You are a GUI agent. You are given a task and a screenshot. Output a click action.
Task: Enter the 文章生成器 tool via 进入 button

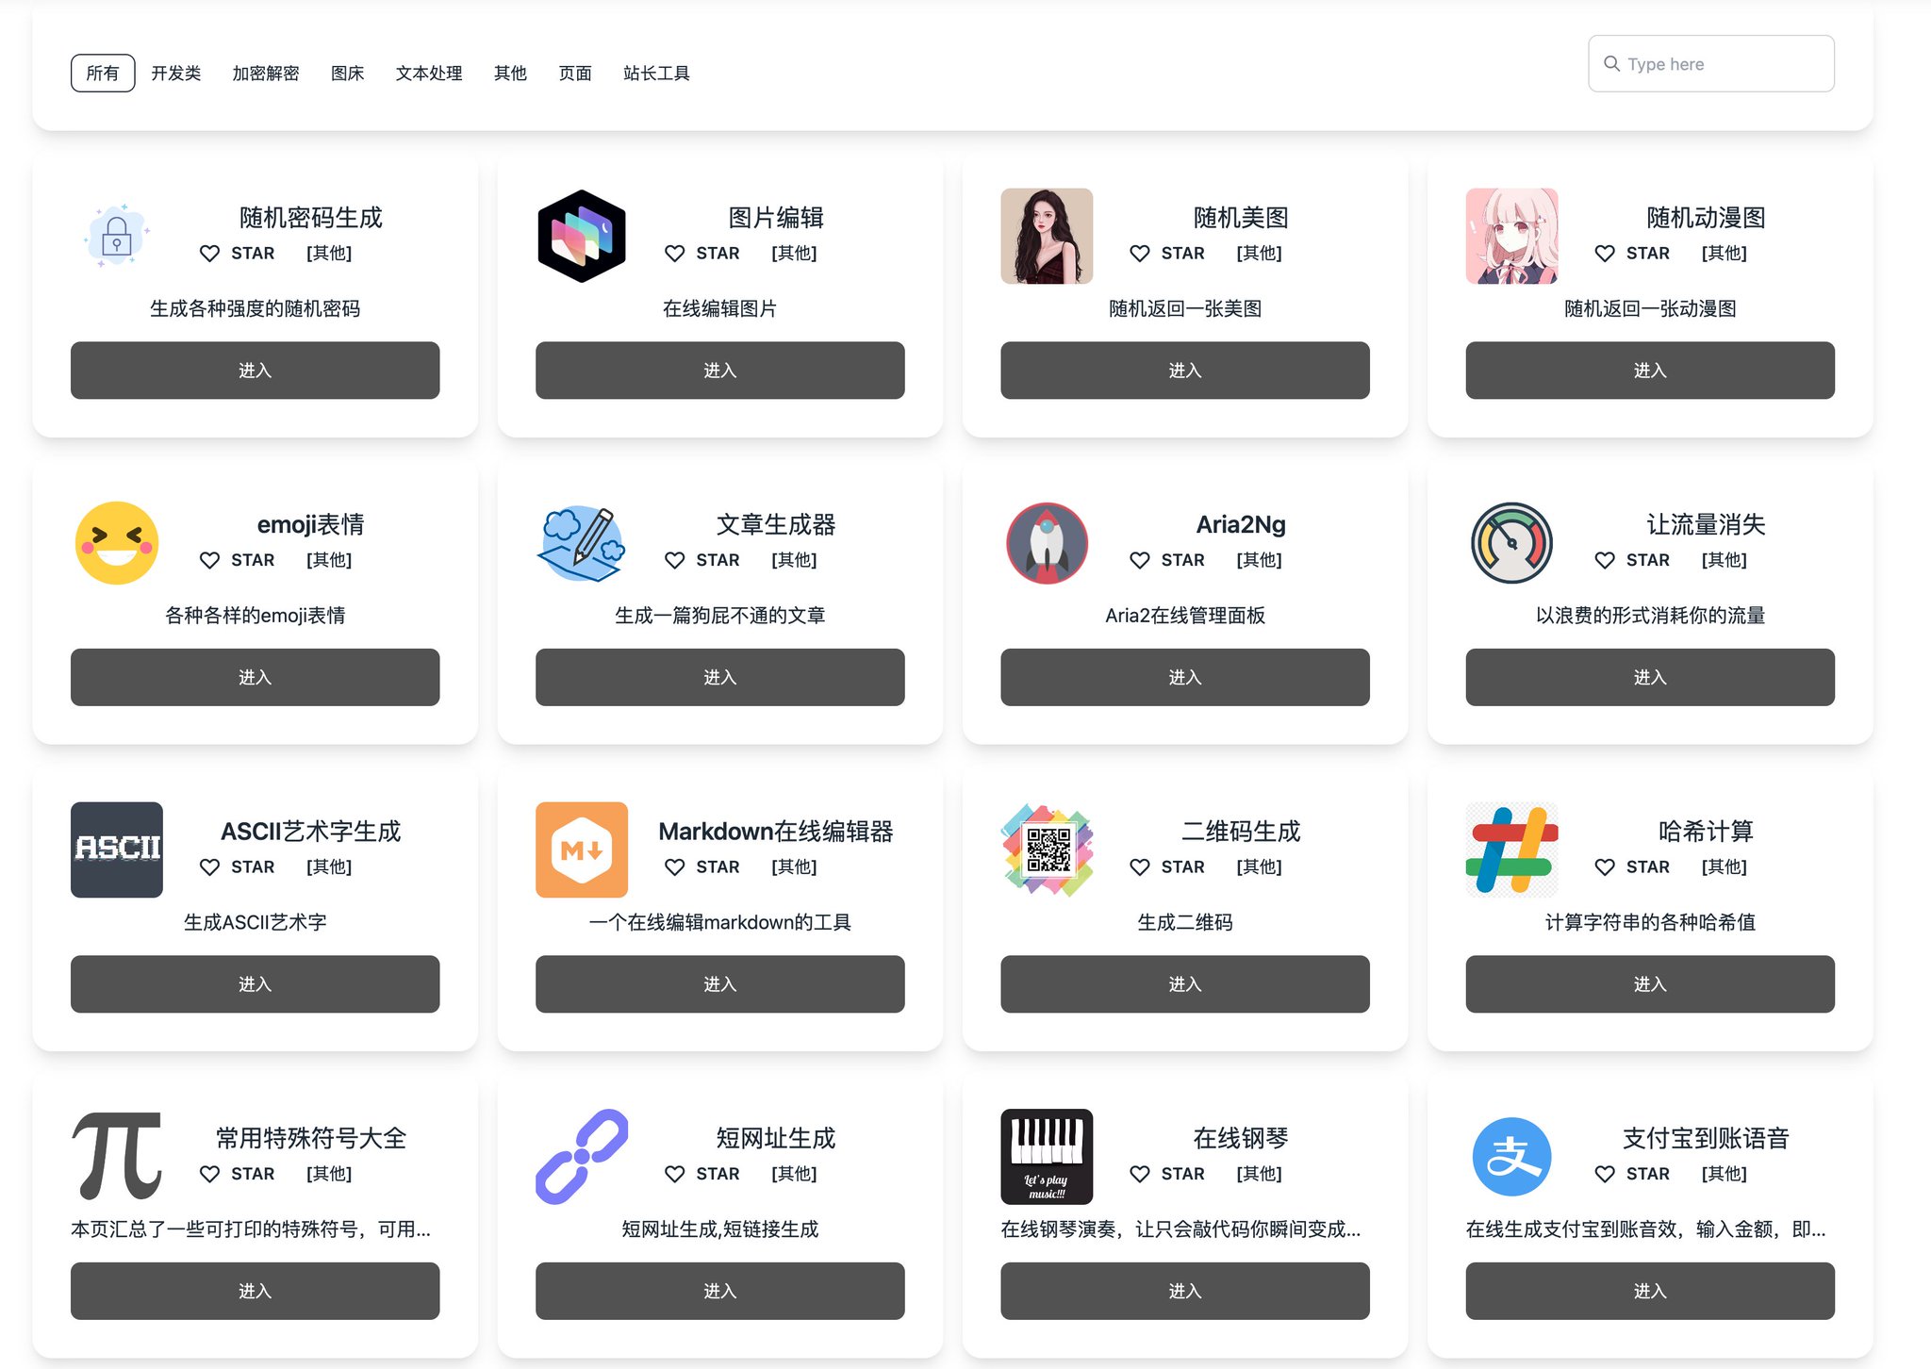[719, 677]
